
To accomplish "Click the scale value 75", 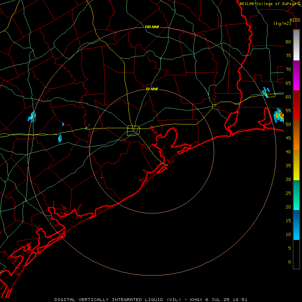I will click(x=288, y=55).
